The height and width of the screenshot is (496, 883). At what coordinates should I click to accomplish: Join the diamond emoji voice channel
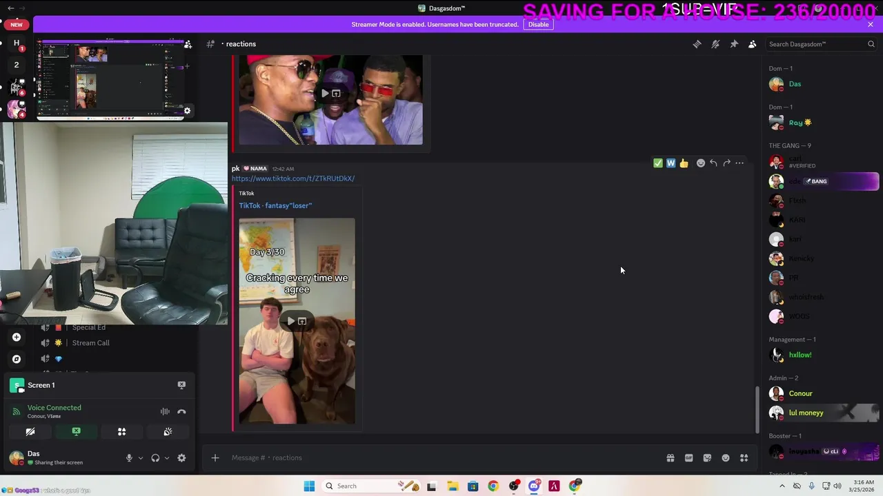click(59, 359)
